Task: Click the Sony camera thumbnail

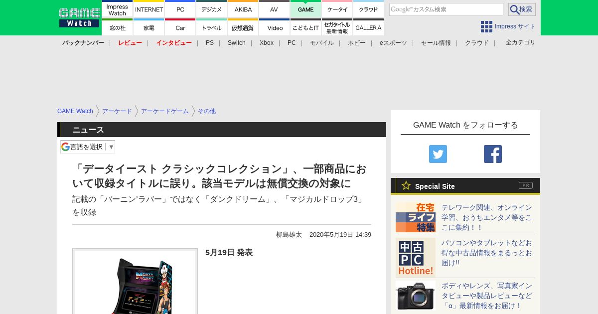Action: [416, 296]
